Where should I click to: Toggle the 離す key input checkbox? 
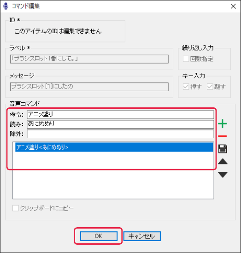click(210, 87)
